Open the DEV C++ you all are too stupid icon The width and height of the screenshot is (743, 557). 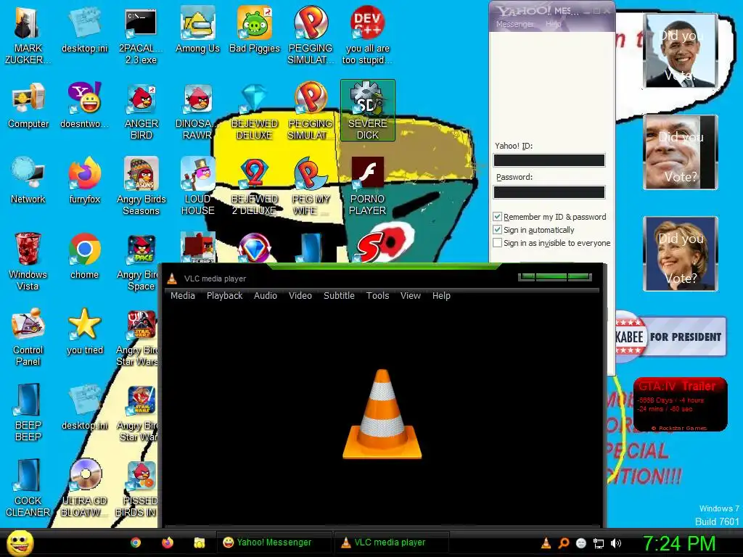coord(367,36)
